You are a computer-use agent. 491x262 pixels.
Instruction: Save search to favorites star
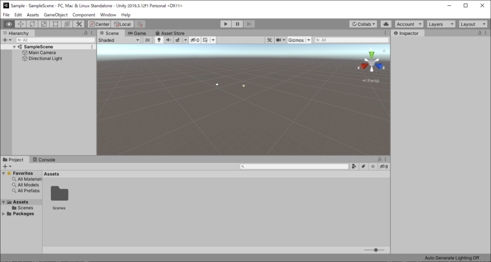(x=373, y=167)
